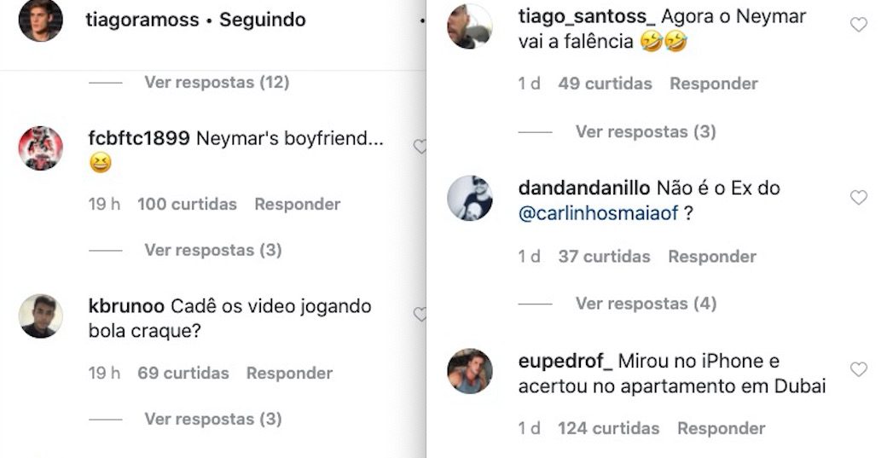887x458 pixels.
Task: Open the dandandanillo username profile
Action: [x=584, y=188]
